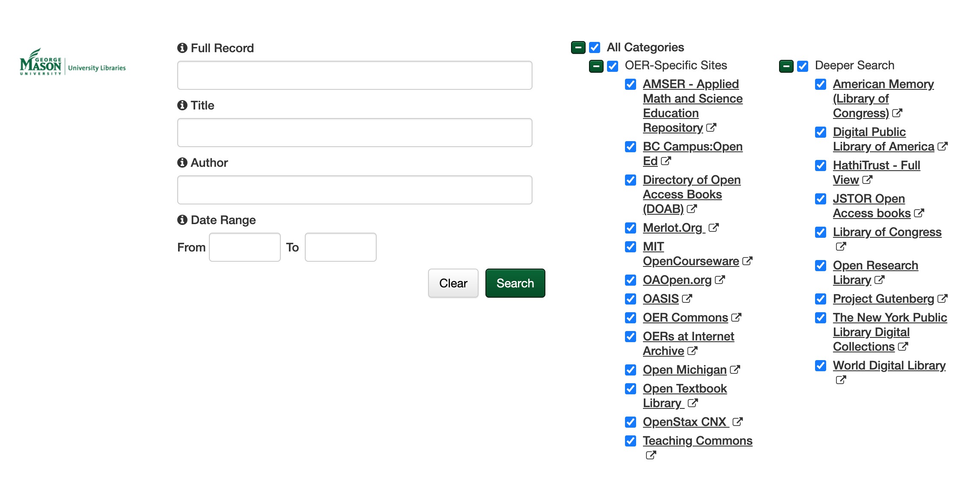Uncheck the Deeper Search checkbox
Screen dimensions: 976x479
coord(803,66)
